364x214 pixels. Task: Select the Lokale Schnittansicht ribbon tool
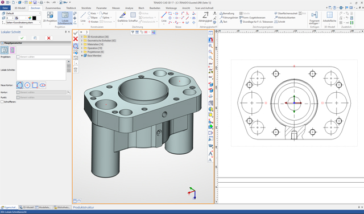pos(65,18)
